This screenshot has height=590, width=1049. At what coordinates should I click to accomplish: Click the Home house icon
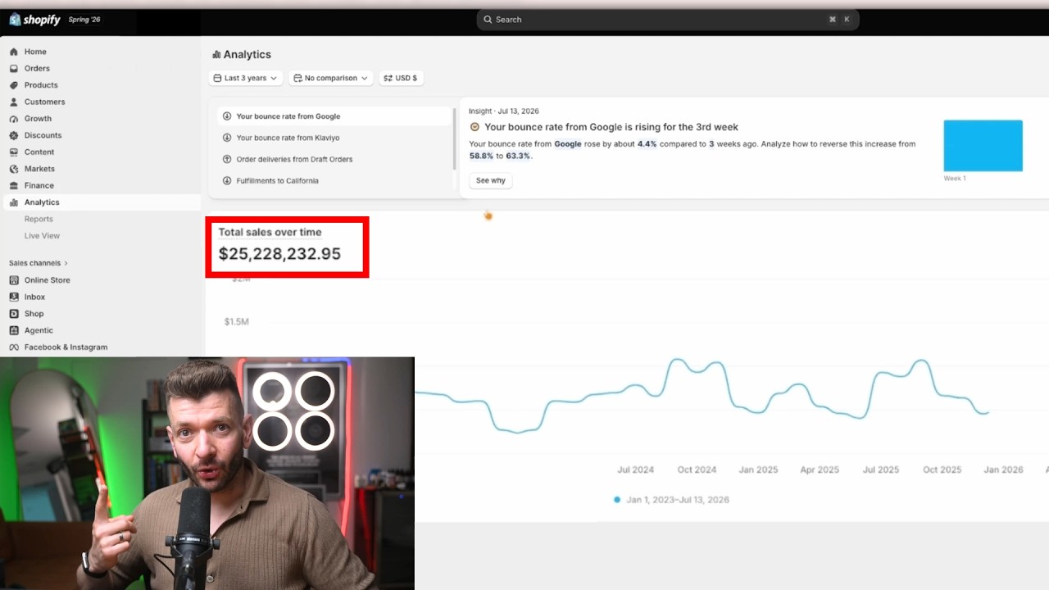coord(14,52)
